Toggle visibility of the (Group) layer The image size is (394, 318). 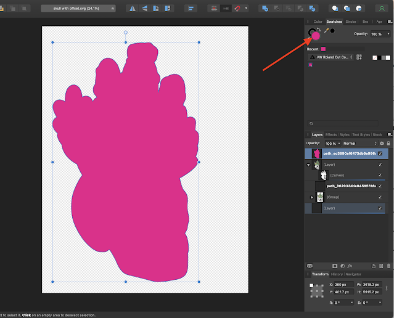(380, 197)
